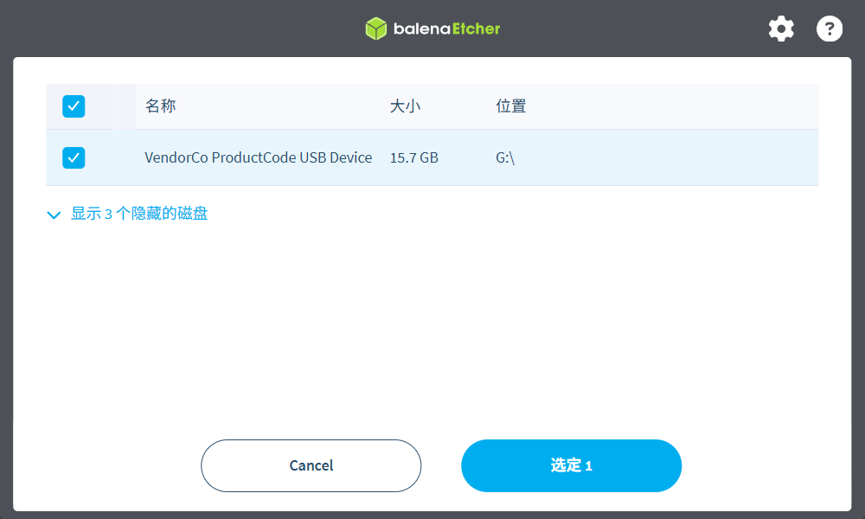Click the narrow blank header cell before 名称
Screen dimensions: 865x519
124,106
